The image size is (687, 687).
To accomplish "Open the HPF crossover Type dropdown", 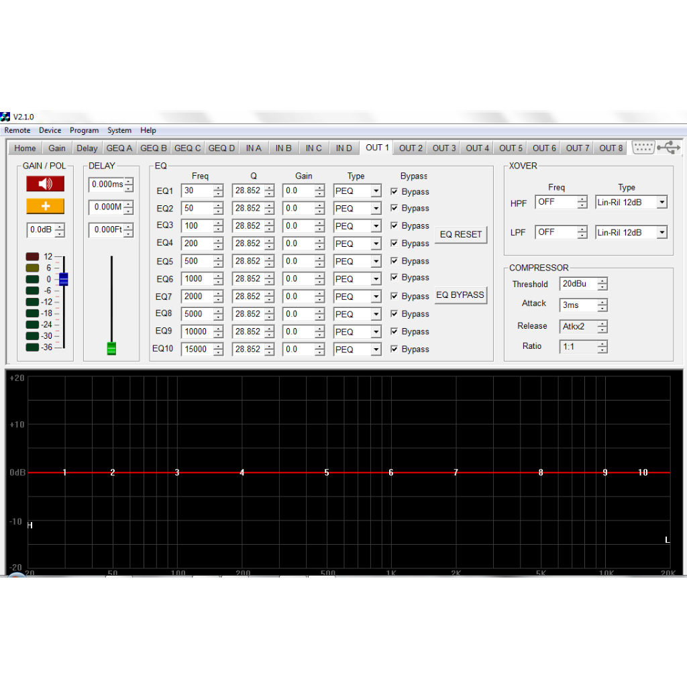I will click(x=662, y=202).
